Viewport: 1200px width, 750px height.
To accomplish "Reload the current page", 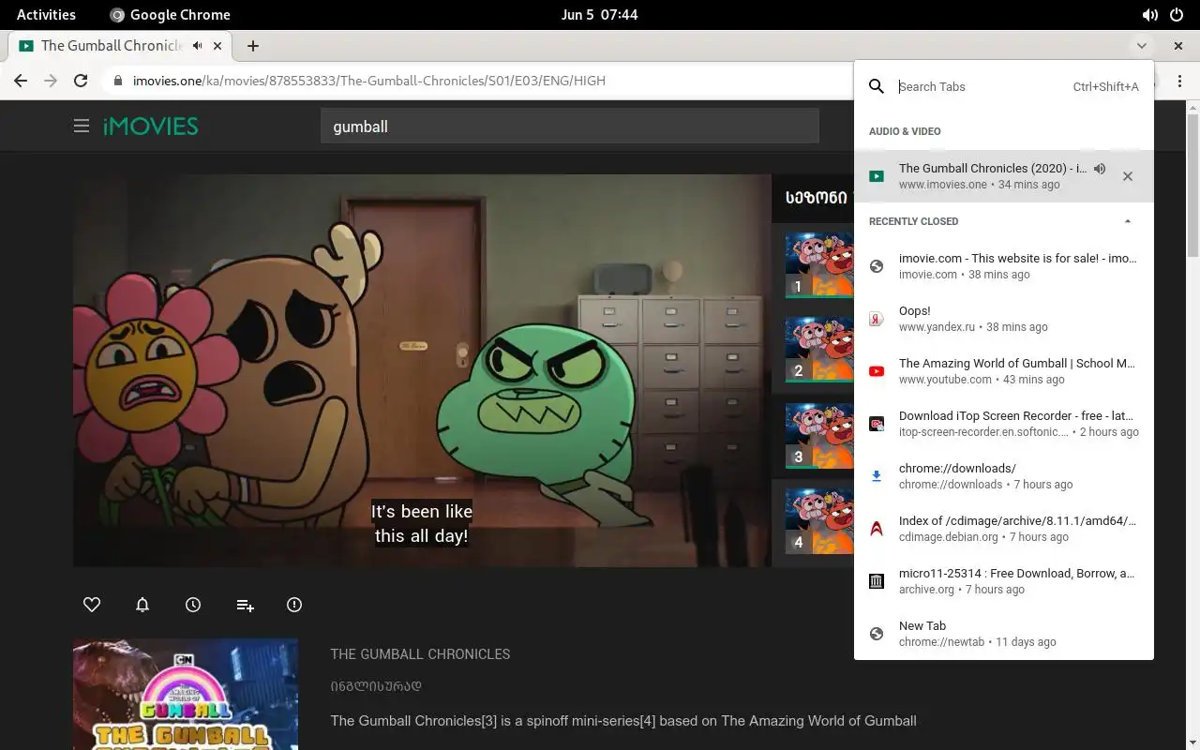I will pyautogui.click(x=81, y=81).
